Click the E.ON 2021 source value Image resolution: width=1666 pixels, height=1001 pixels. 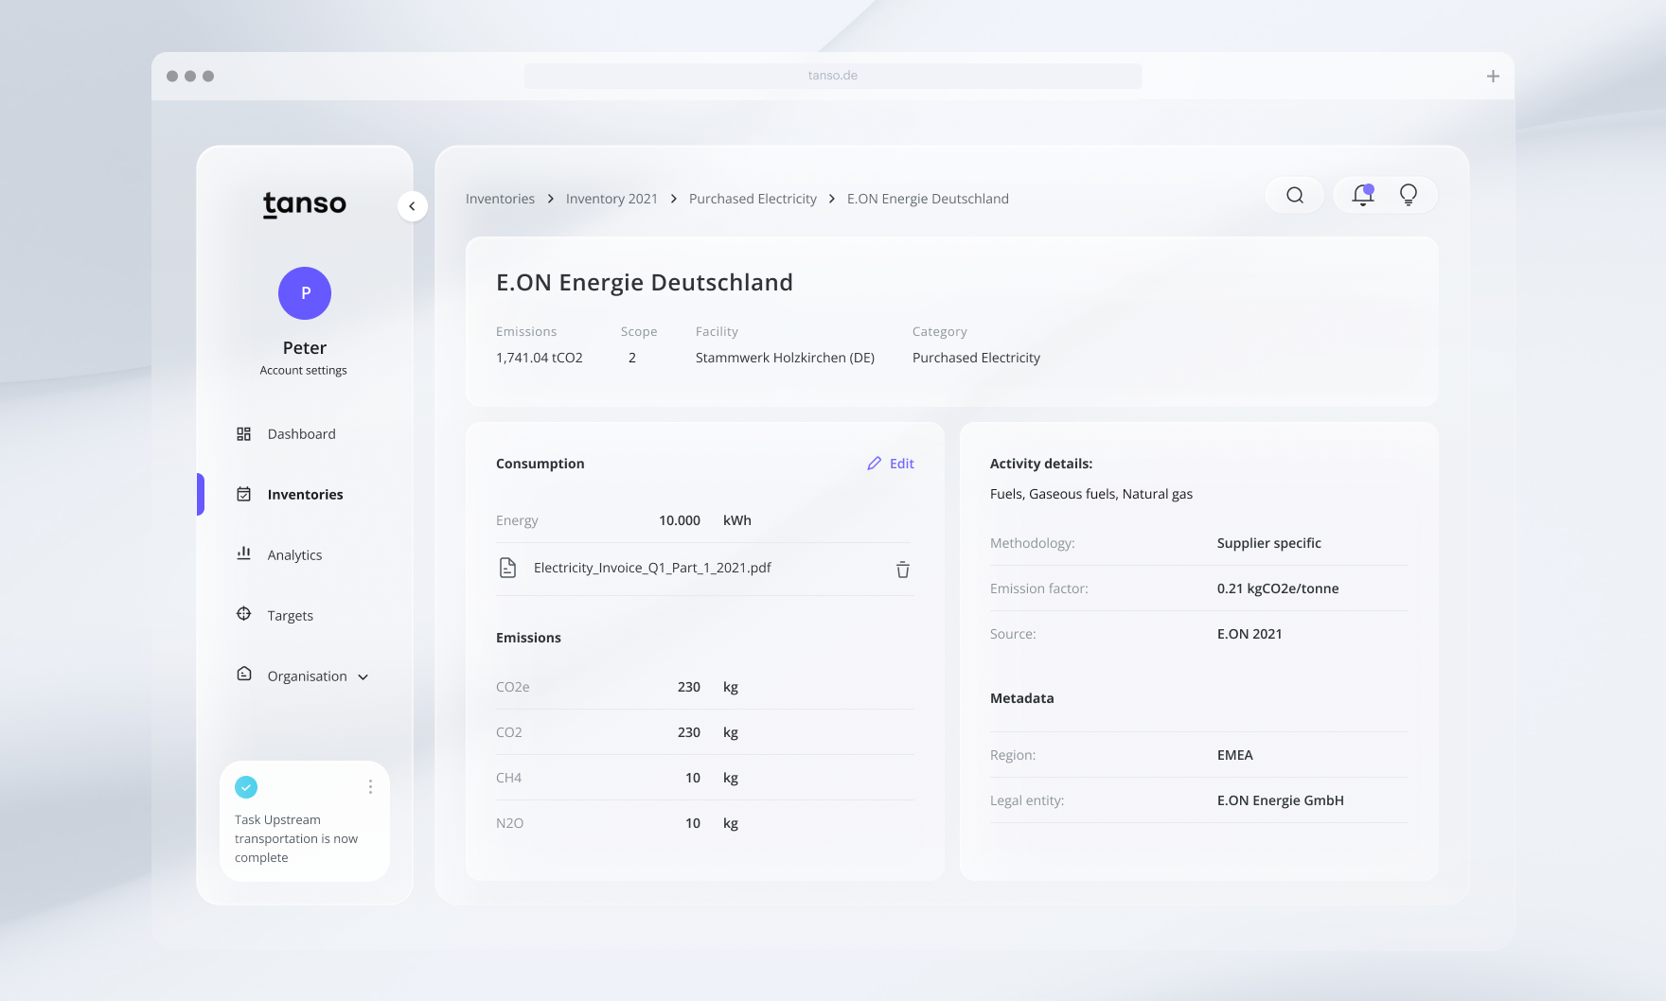pyautogui.click(x=1249, y=634)
